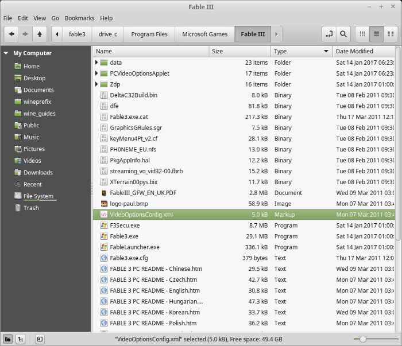Switch to list view
402x346 pixels.
tap(376, 34)
